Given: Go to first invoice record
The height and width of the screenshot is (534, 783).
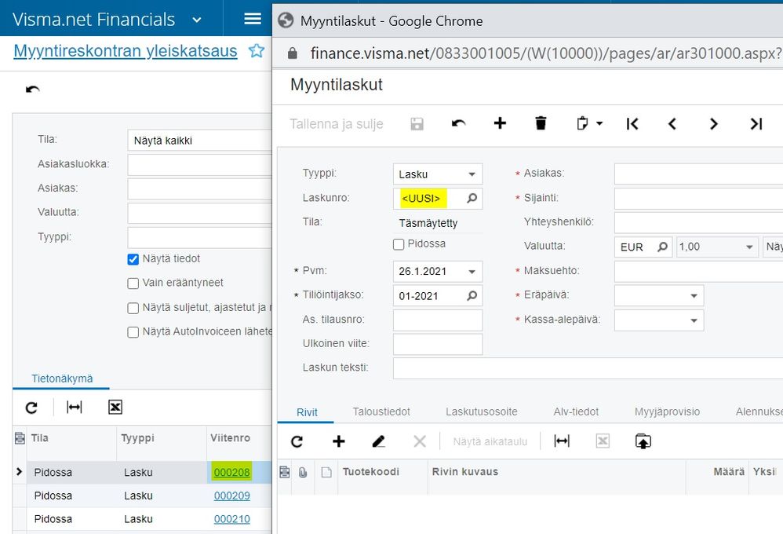Looking at the screenshot, I should 632,123.
